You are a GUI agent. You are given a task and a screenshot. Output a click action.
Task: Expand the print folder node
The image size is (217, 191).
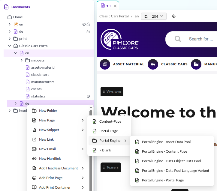(10, 39)
